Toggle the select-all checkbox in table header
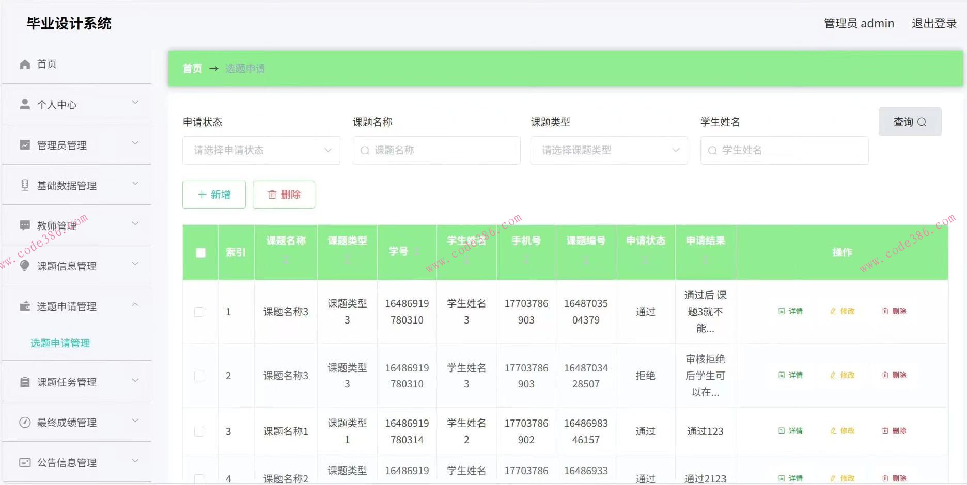The width and height of the screenshot is (967, 485). [x=200, y=252]
